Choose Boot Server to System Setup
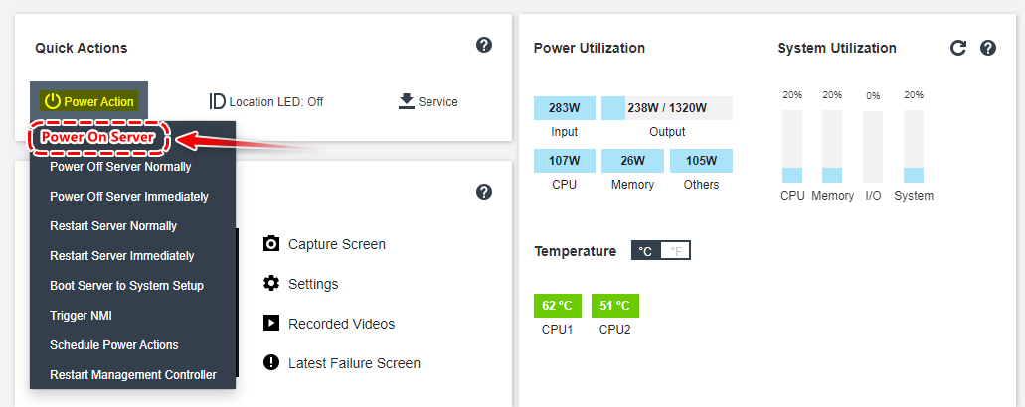This screenshot has height=407, width=1025. (126, 286)
